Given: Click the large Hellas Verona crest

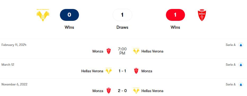Looking at the screenshot, I should coord(43,15).
